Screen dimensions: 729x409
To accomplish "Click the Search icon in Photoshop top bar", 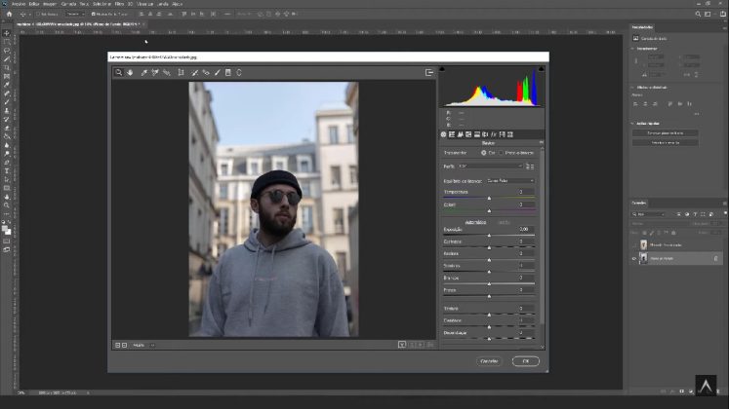I will point(699,15).
